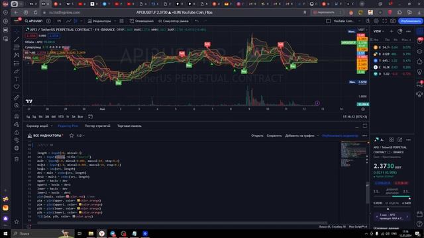Expand the USDT price scale currency dropdown
This screenshot has width=424, height=238.
point(362,30)
